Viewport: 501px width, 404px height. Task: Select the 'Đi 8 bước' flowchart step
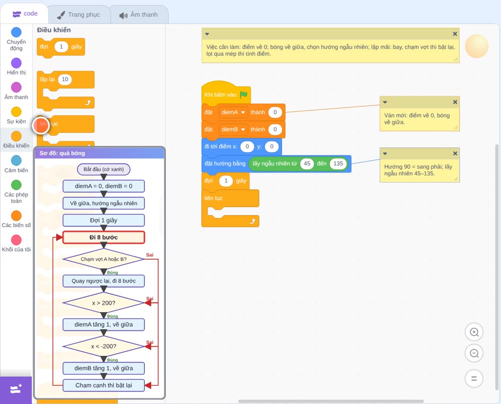(x=104, y=238)
